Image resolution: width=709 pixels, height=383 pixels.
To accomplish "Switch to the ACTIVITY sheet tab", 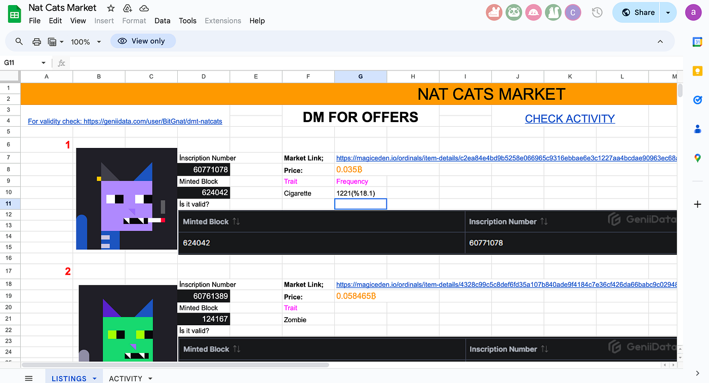I will click(125, 378).
